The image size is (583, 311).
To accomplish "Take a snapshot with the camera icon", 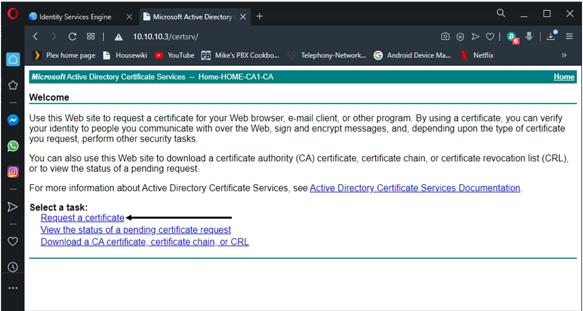I will coord(445,36).
